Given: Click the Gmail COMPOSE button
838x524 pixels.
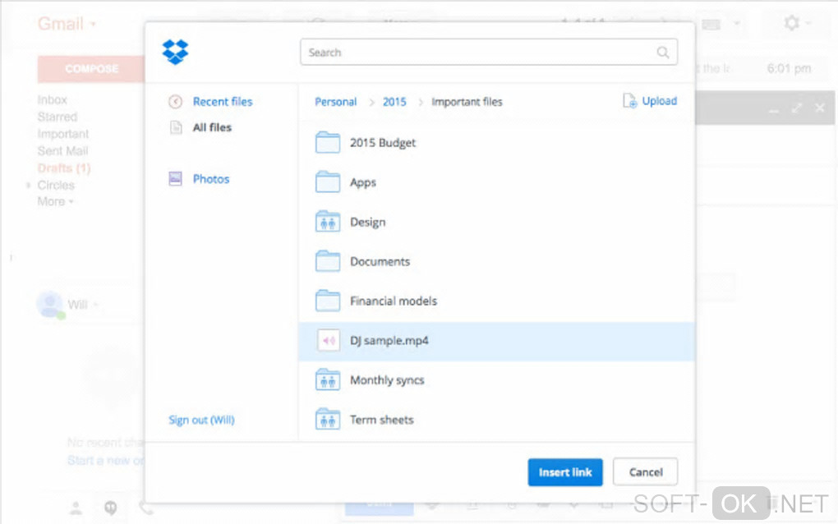Looking at the screenshot, I should (x=91, y=69).
